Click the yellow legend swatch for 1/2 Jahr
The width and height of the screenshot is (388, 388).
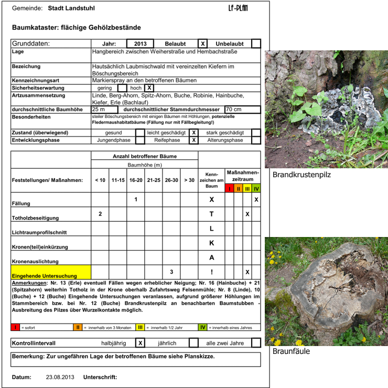(140, 327)
